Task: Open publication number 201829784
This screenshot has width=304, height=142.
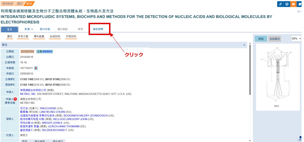Action: click(27, 52)
